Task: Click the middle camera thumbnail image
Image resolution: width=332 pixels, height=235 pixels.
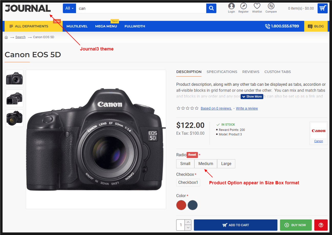Action: coord(14,98)
